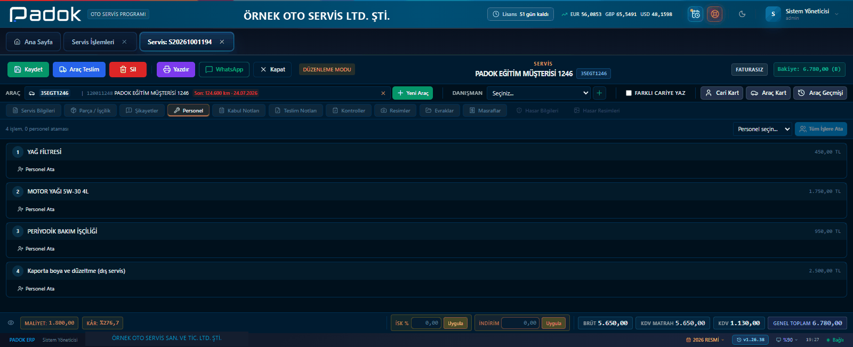Enable Farklı Cariye Yaz checkbox
This screenshot has width=853, height=347.
(629, 93)
